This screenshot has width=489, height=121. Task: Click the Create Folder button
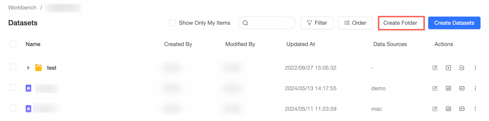pos(400,23)
